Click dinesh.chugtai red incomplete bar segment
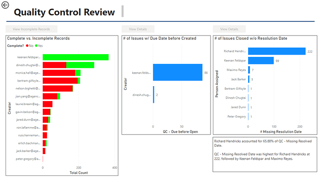Screen dimensions: 320x180 click(x=54, y=65)
